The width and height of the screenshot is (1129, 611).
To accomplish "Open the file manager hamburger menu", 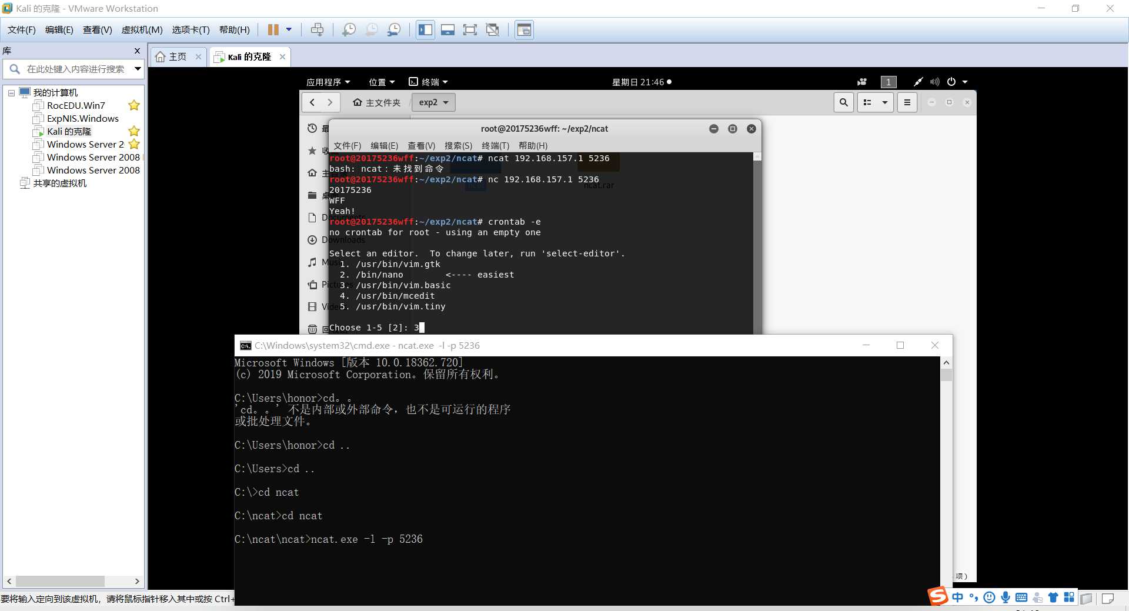I will 907,102.
